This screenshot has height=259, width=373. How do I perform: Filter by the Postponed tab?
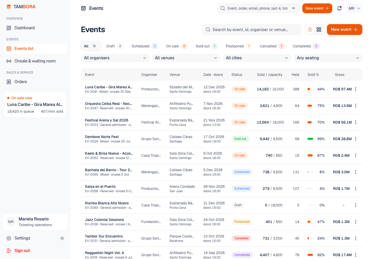[x=238, y=46]
